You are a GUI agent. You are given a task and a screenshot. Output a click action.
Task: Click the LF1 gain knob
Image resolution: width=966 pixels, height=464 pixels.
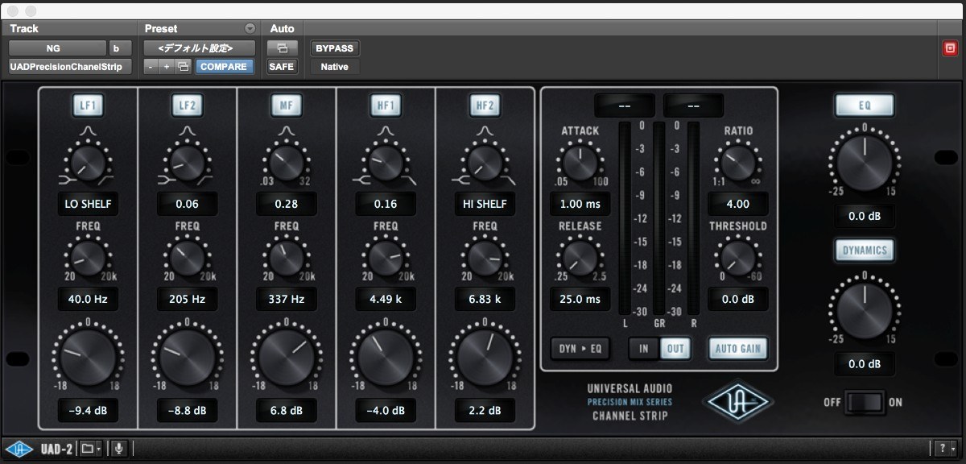click(x=88, y=356)
